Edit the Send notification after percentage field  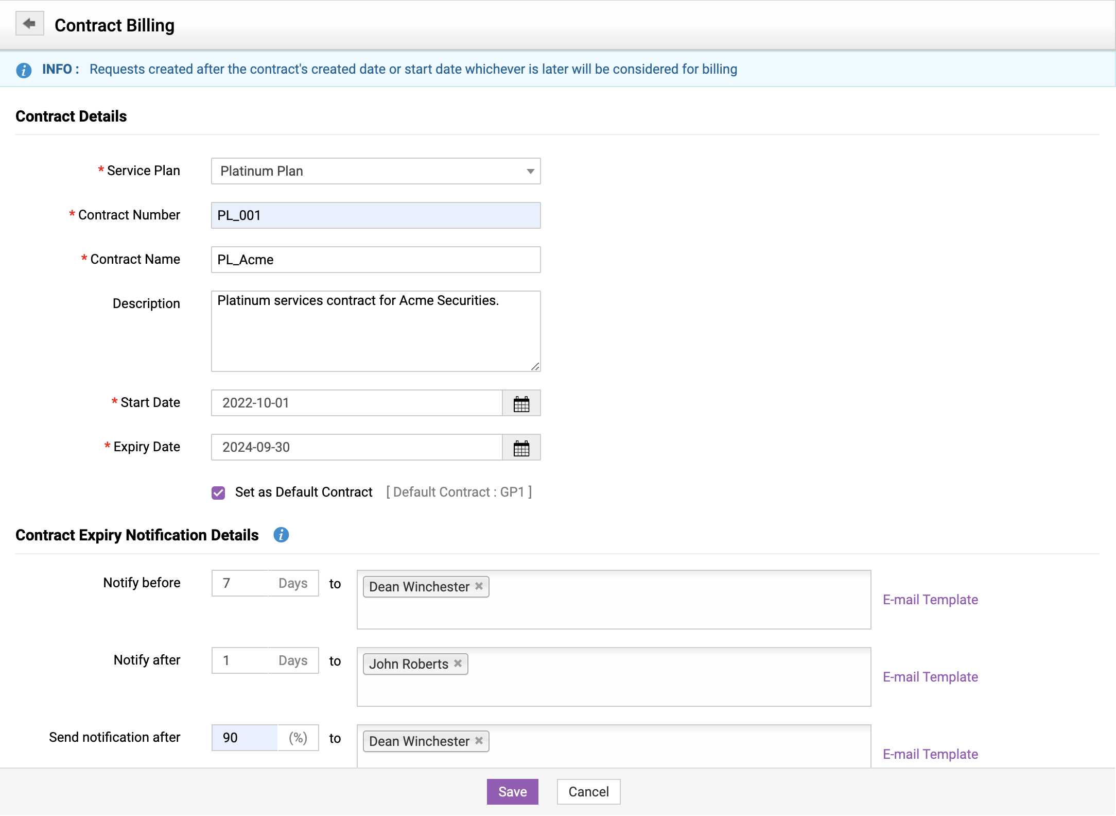coord(245,738)
